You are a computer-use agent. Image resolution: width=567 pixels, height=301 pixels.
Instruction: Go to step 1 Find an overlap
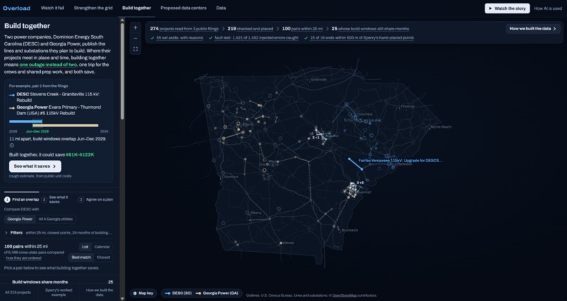pyautogui.click(x=22, y=199)
